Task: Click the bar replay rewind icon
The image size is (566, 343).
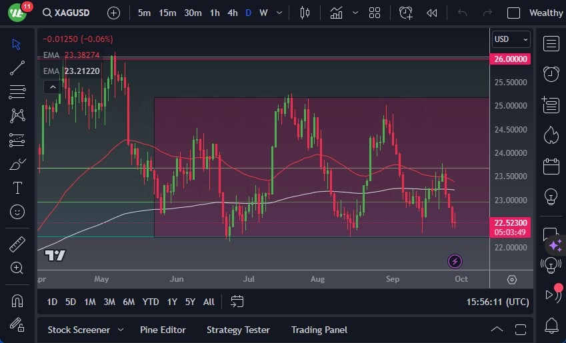Action: click(432, 13)
